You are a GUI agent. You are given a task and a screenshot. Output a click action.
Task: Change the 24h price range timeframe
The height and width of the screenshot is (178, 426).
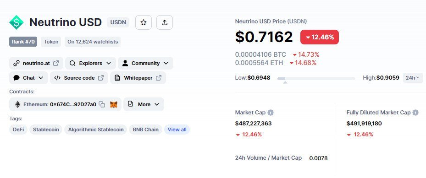[413, 78]
